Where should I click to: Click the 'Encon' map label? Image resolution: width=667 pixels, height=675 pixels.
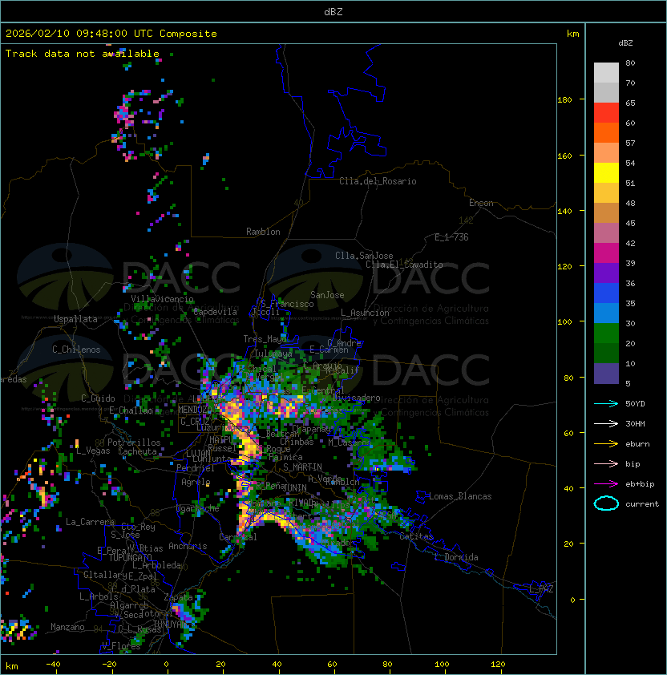(x=481, y=203)
